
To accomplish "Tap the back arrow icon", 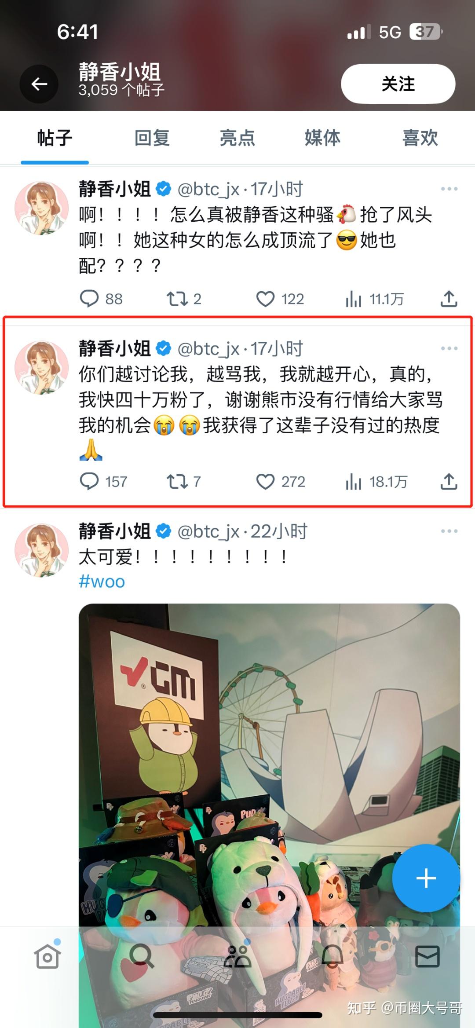I will tap(39, 84).
